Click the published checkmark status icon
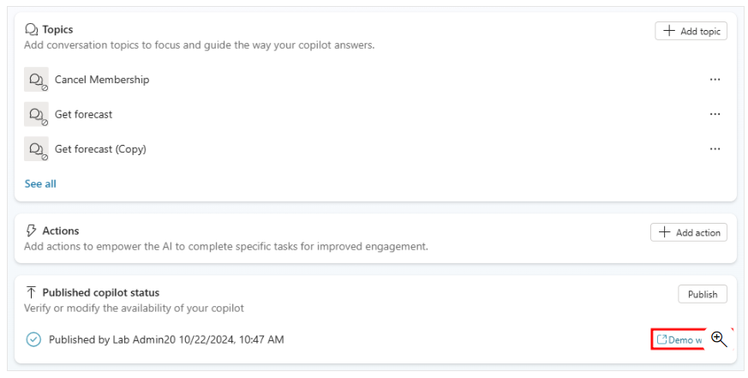This screenshot has height=378, width=748. coord(33,339)
